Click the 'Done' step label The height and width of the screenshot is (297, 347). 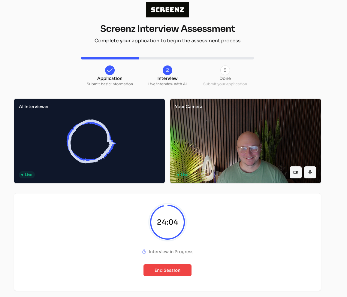[x=225, y=78]
